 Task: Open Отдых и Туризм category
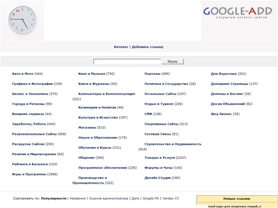click(x=158, y=104)
